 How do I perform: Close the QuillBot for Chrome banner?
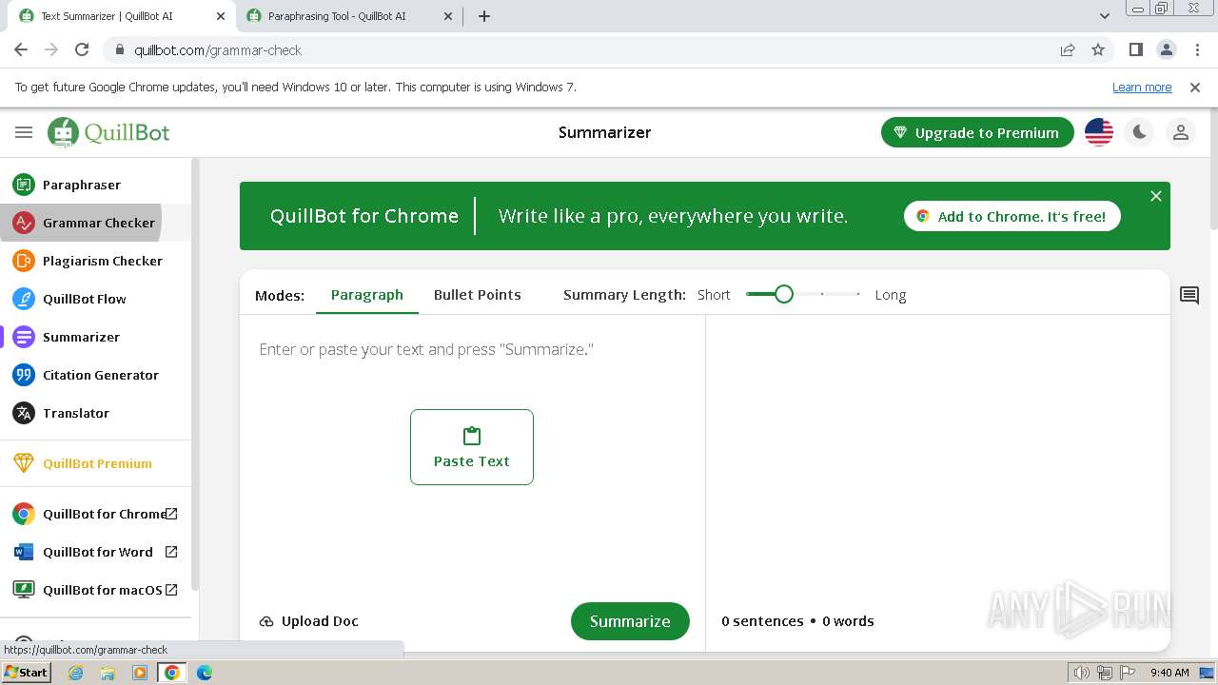click(1156, 196)
